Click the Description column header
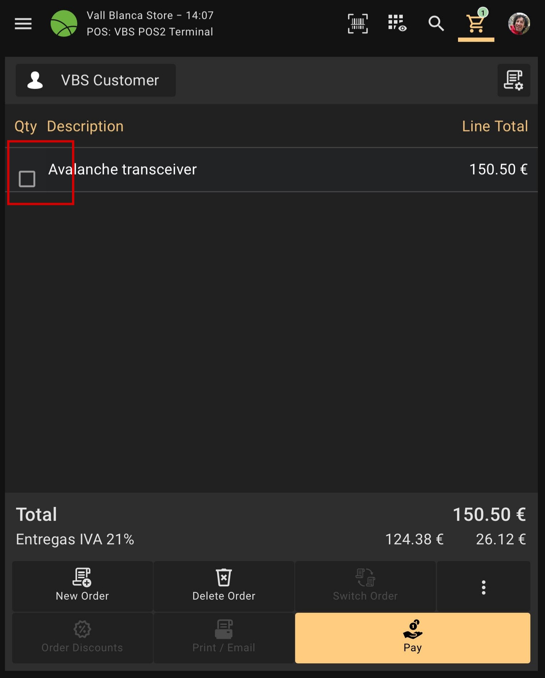This screenshot has width=545, height=678. point(85,127)
